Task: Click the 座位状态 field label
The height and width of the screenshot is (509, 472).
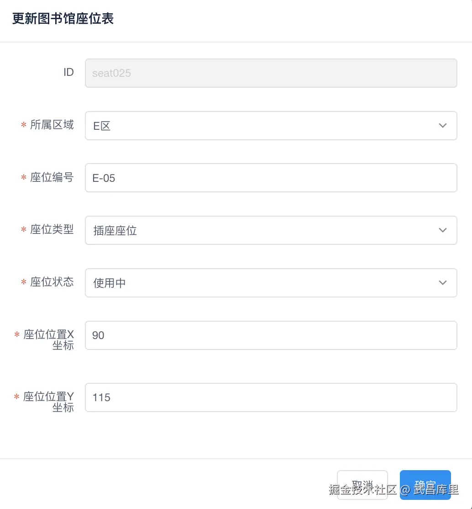Action: (52, 282)
